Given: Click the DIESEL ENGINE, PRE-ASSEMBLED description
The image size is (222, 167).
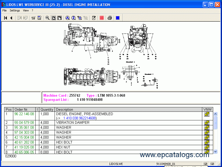Looking at the screenshot, I should 84,114.
